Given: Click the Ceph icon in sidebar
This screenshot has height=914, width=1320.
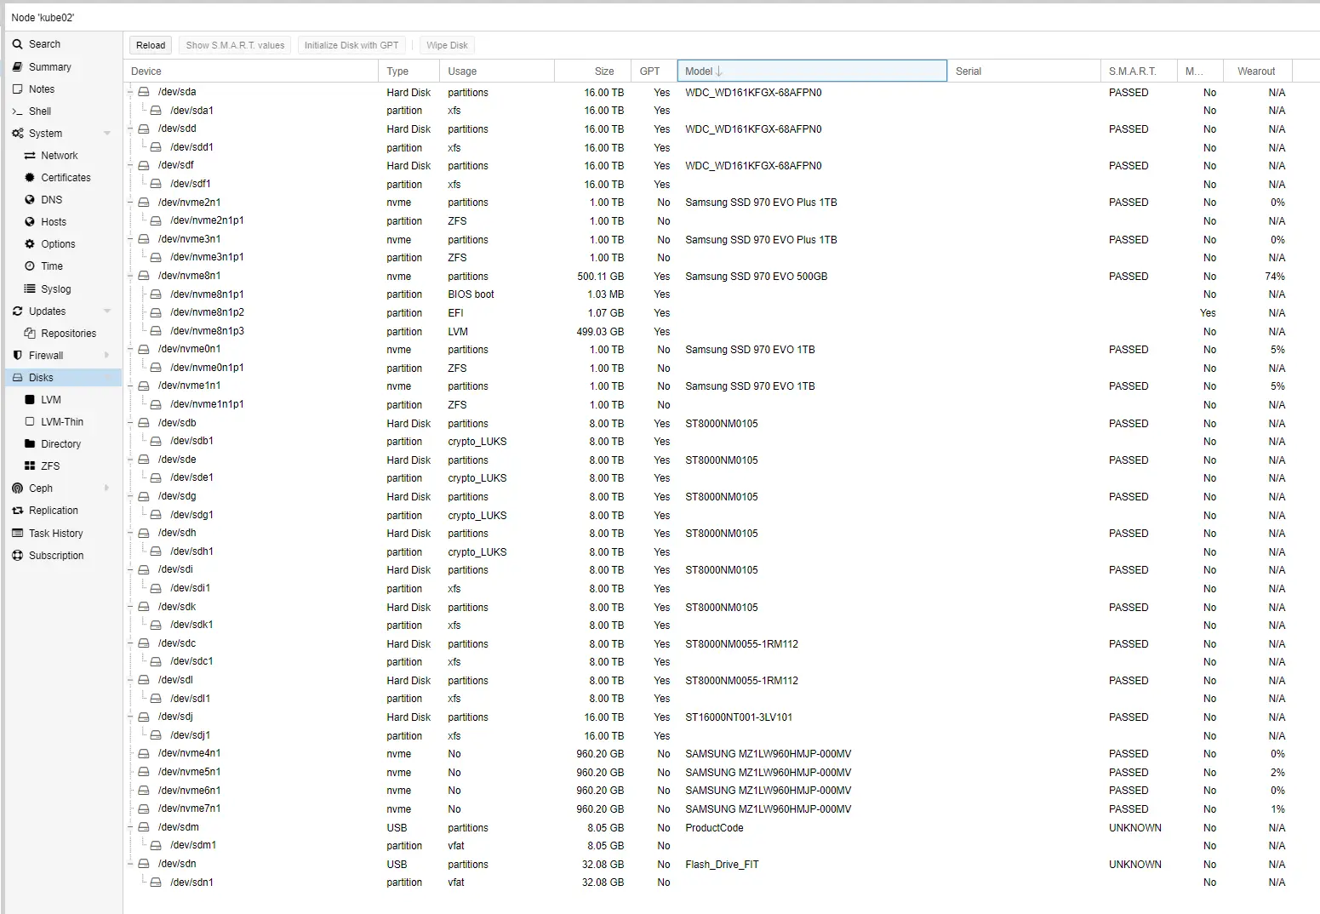Looking at the screenshot, I should (18, 488).
